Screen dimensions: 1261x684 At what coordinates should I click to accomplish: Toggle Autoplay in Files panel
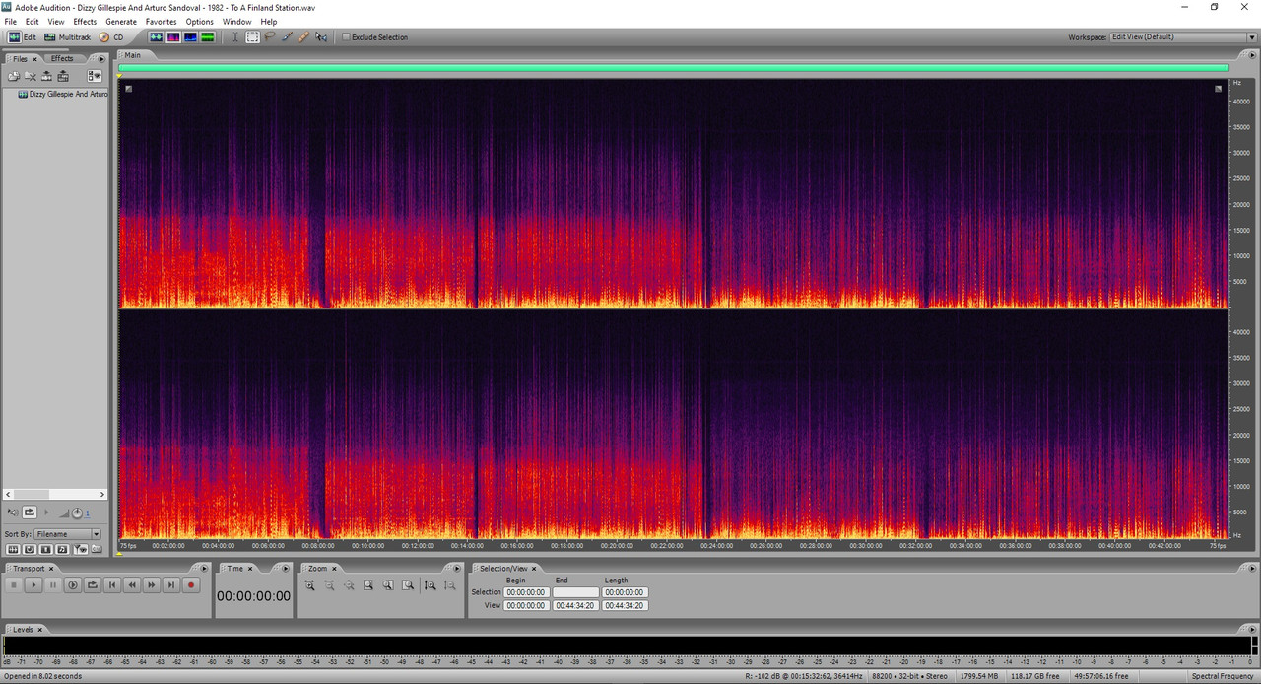[x=13, y=513]
